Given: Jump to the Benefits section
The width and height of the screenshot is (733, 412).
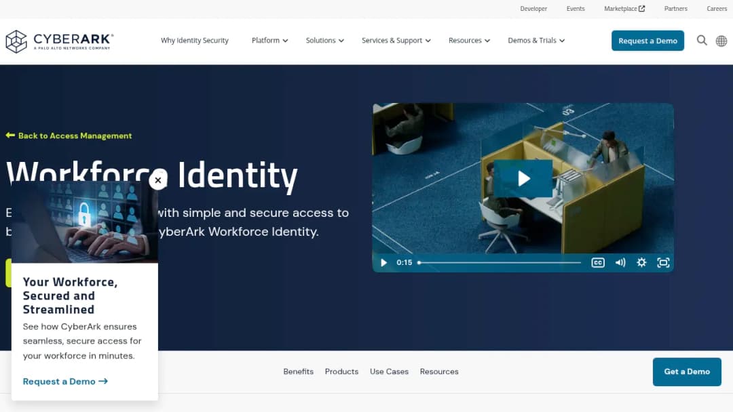Looking at the screenshot, I should pyautogui.click(x=298, y=371).
